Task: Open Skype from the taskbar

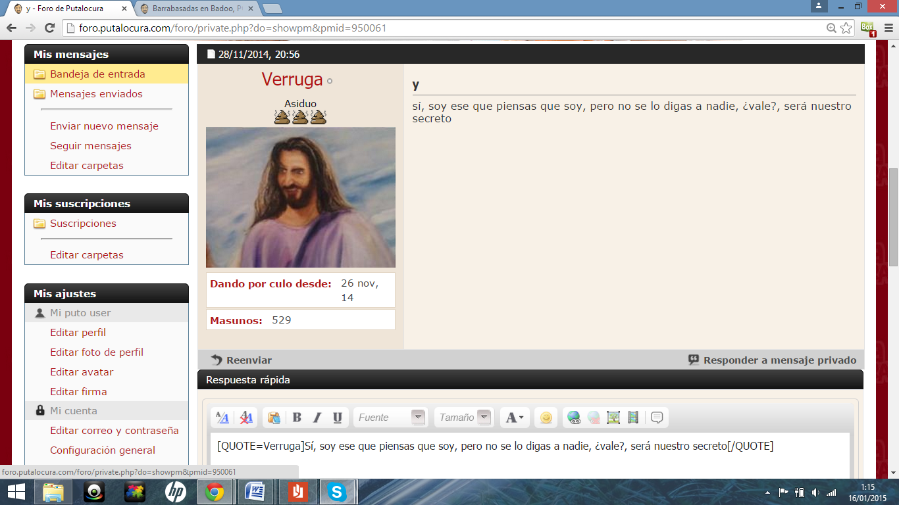Action: click(338, 492)
